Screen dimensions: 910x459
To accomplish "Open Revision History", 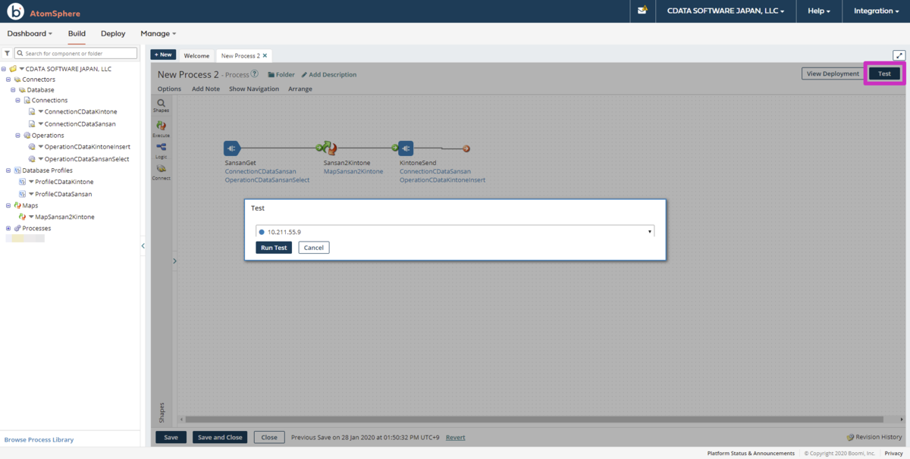I will [874, 437].
